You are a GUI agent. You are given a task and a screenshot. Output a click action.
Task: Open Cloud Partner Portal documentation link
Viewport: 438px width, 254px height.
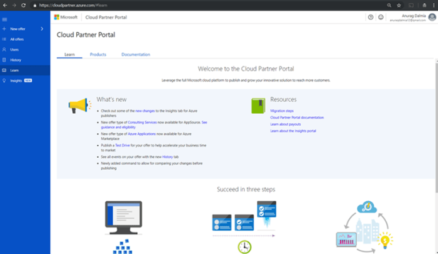click(297, 118)
